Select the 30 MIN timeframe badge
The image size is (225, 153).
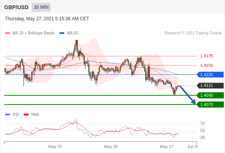click(41, 7)
